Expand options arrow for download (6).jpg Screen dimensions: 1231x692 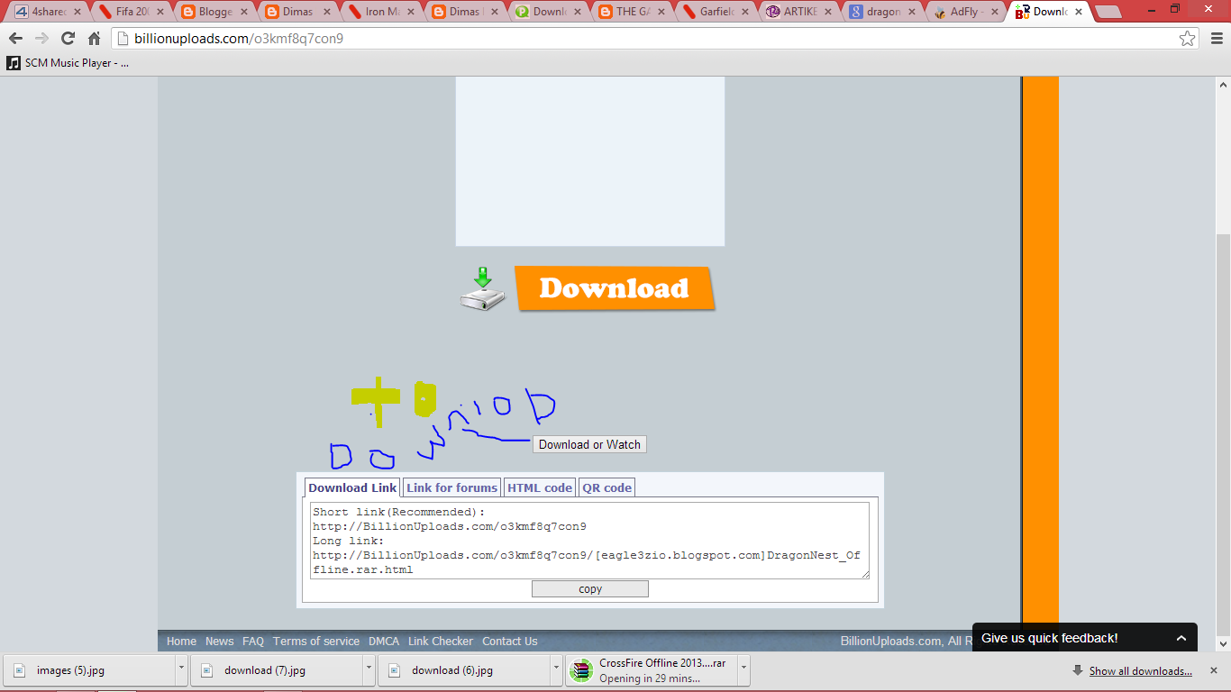(557, 670)
